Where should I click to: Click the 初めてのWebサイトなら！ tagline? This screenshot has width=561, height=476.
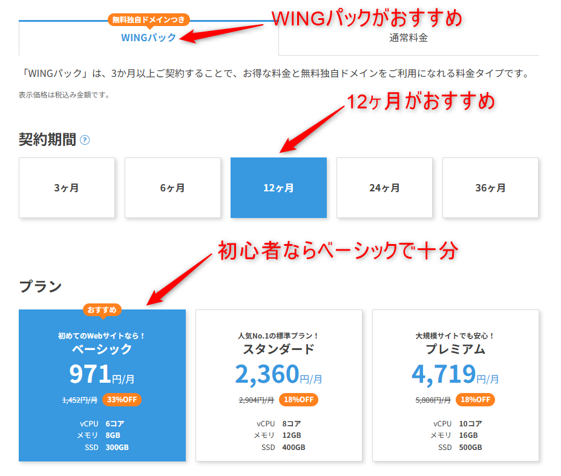pos(102,336)
